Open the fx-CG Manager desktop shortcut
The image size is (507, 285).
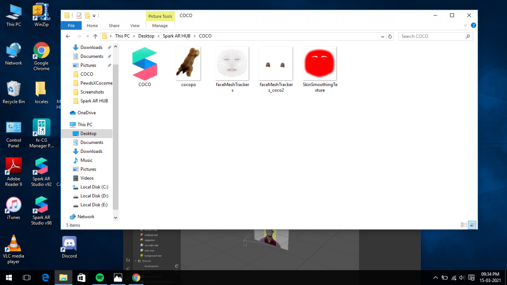tap(42, 133)
